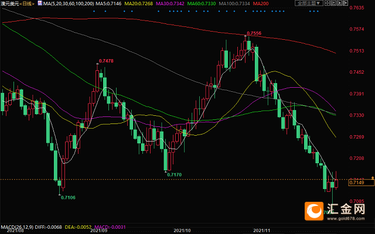Click the play replay toolbar icon
Screen dimensions: 375x234
click(339, 3)
